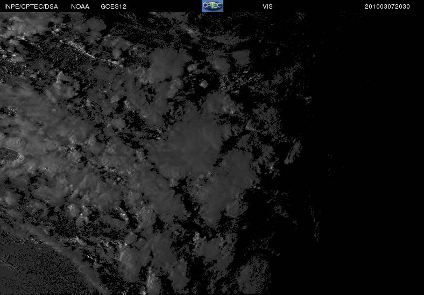Click the NOAA label in the header
The image size is (424, 295).
80,6
